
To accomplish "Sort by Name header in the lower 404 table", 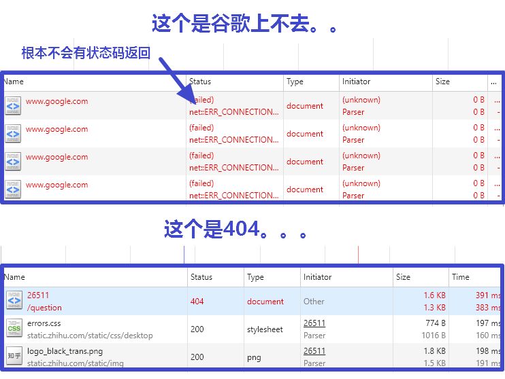I will coord(14,277).
